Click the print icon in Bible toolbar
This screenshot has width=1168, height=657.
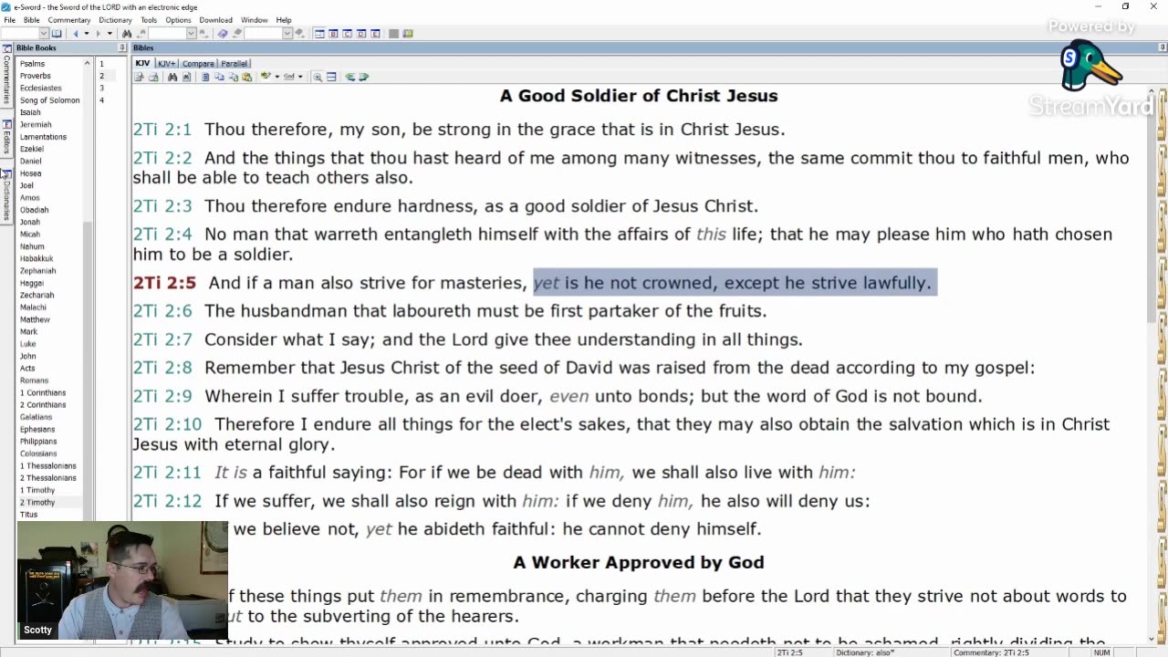point(153,77)
